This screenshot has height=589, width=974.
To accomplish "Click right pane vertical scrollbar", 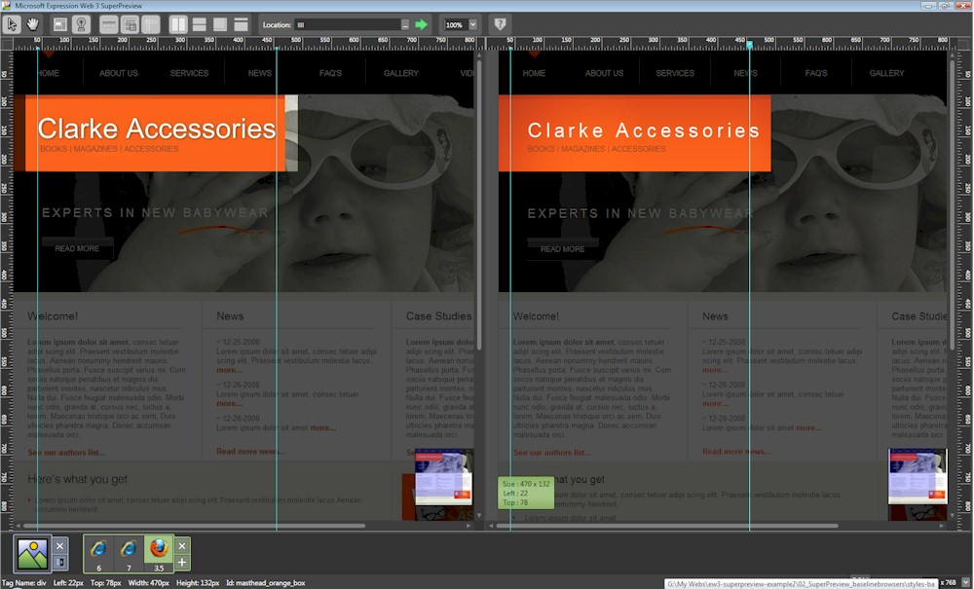I will click(x=952, y=203).
